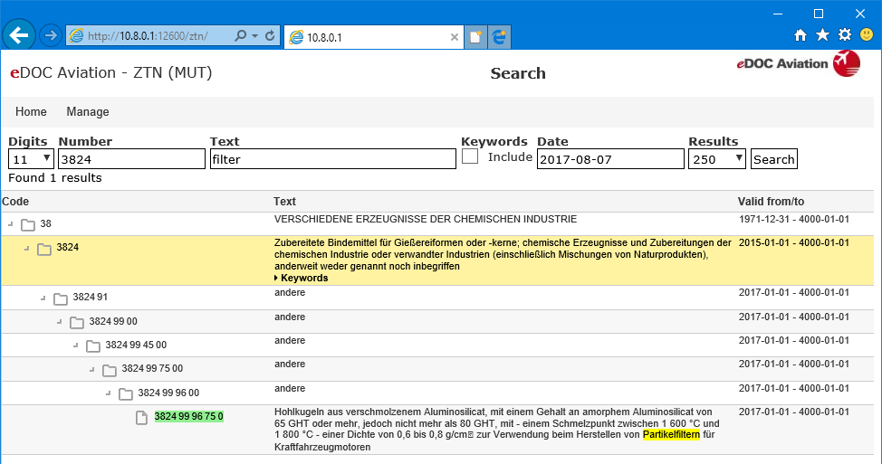Click the browser Forward arrow button
The image size is (882, 464).
click(51, 35)
